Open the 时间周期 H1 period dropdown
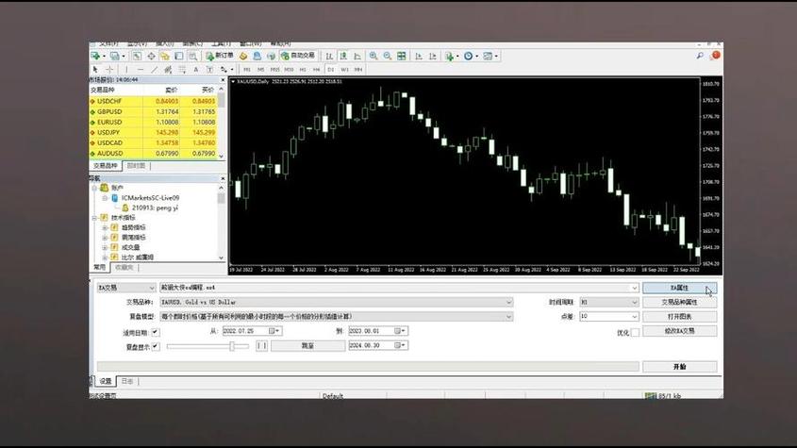 tap(634, 303)
